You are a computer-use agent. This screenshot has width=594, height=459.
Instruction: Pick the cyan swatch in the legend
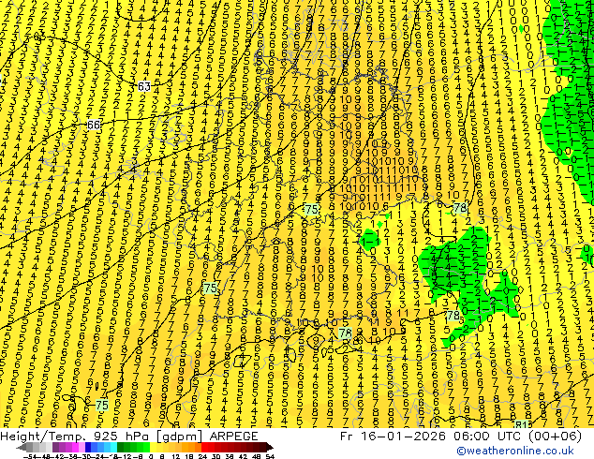[x=113, y=448]
